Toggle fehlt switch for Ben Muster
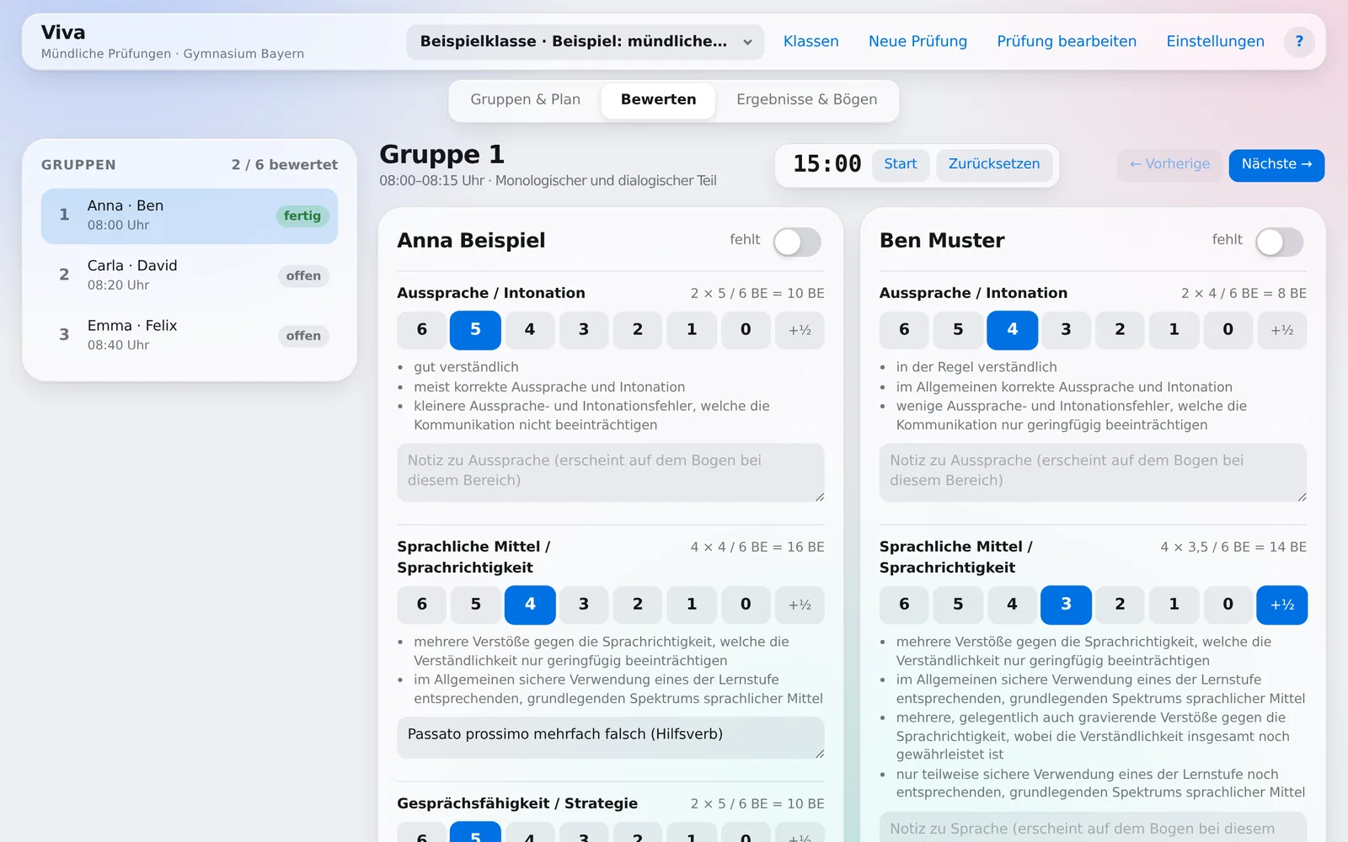This screenshot has height=842, width=1348. [x=1279, y=242]
